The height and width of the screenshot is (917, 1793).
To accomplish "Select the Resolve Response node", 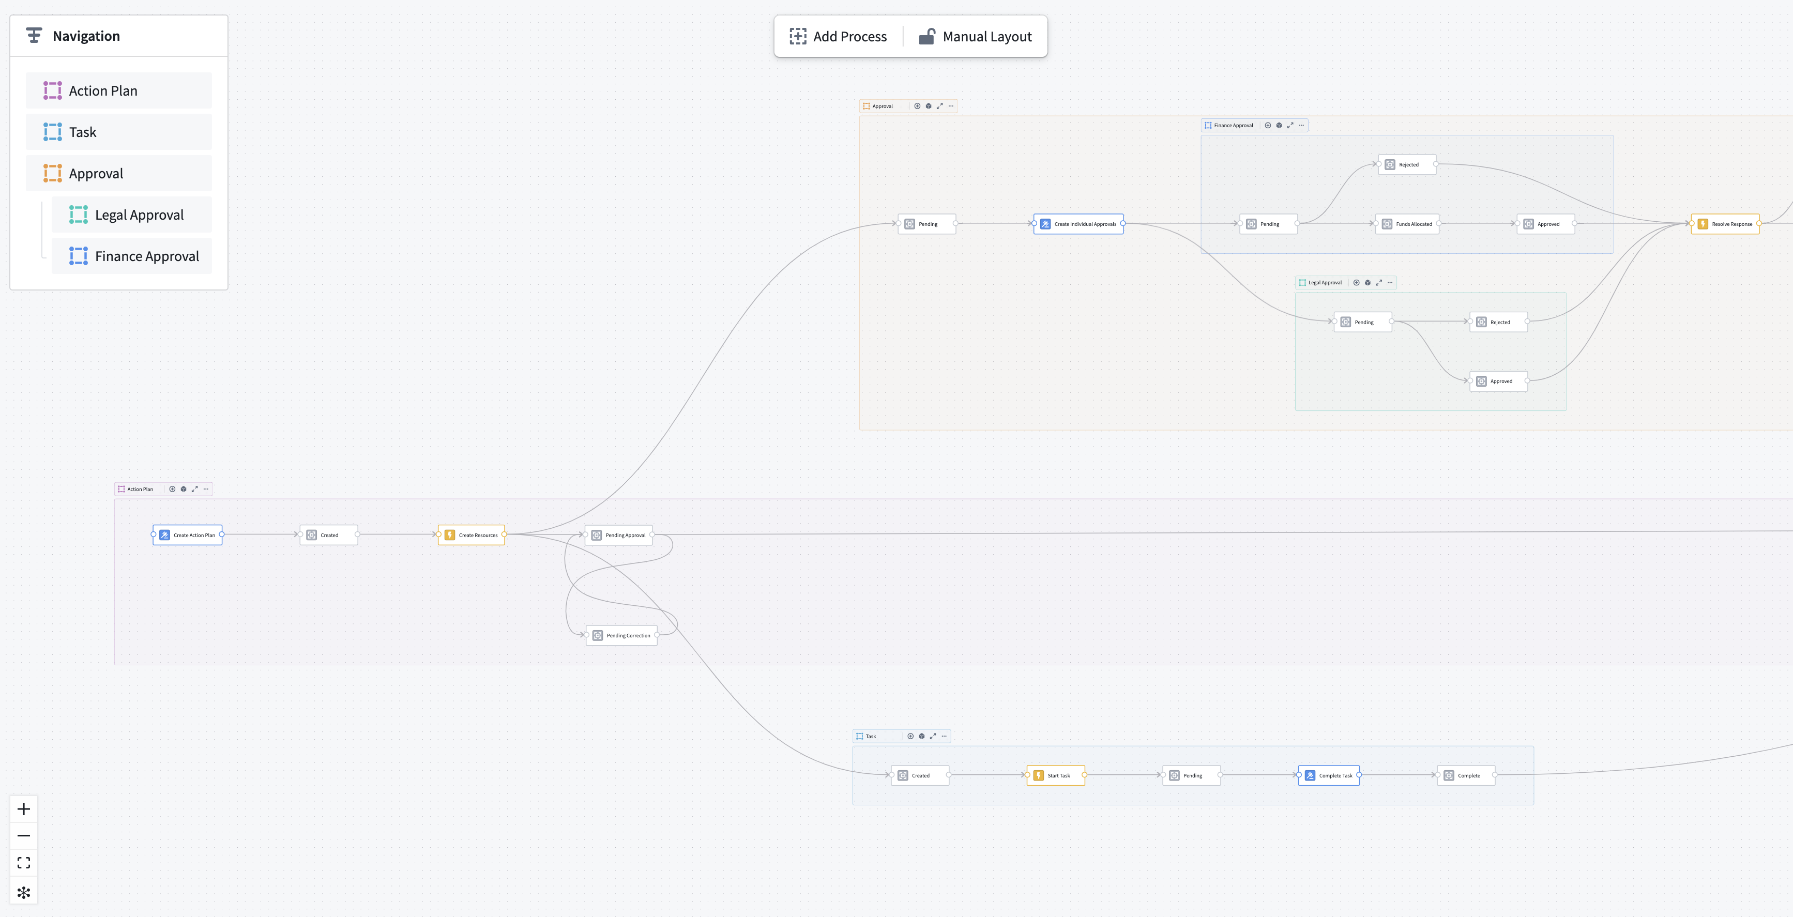I will tap(1725, 223).
